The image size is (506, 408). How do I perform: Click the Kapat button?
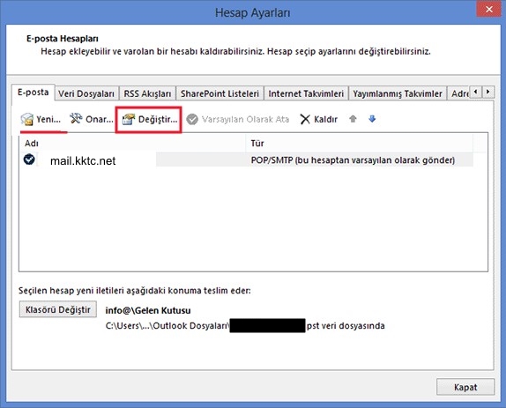pos(465,387)
